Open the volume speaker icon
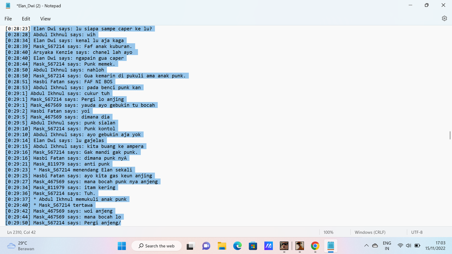Viewport: 452px width, 254px height. click(x=409, y=246)
